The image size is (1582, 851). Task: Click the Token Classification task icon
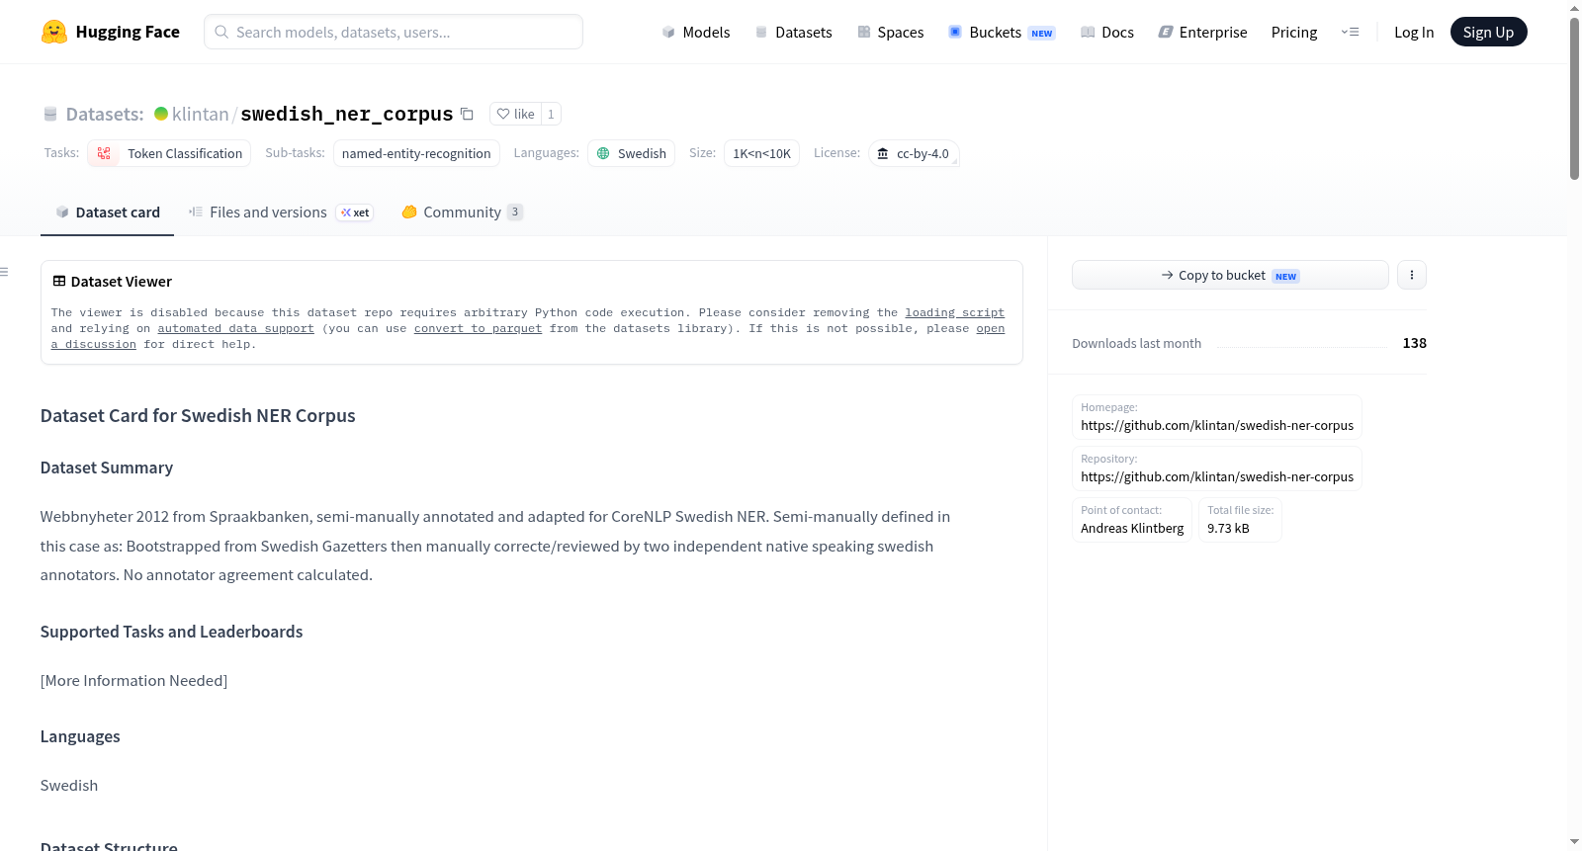(104, 153)
